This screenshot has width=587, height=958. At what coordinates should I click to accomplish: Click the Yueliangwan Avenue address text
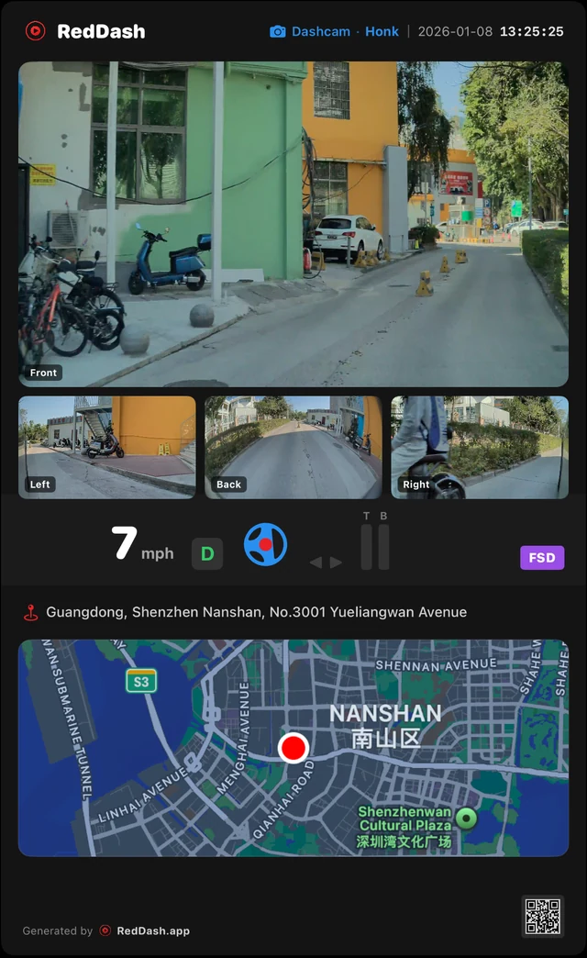(x=257, y=611)
